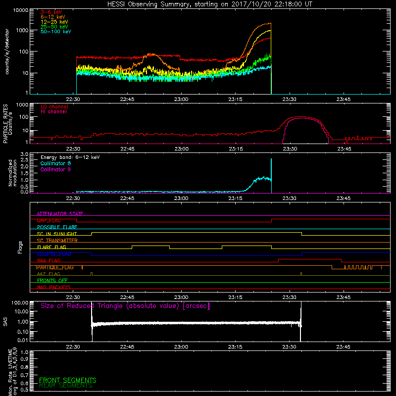396x396 pixels.
Task: Select the Collimator 8 legend entry
Action: [x=55, y=163]
